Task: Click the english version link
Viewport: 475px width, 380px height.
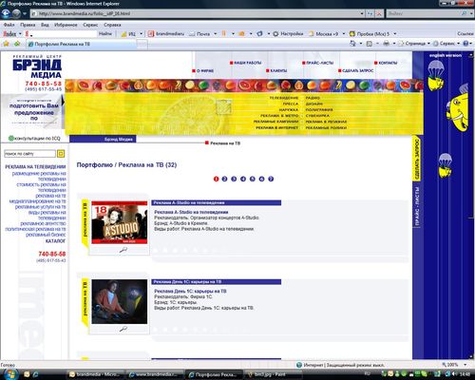Action: click(x=446, y=55)
